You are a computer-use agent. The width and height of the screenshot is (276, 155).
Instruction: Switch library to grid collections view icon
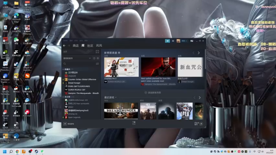coord(97,52)
